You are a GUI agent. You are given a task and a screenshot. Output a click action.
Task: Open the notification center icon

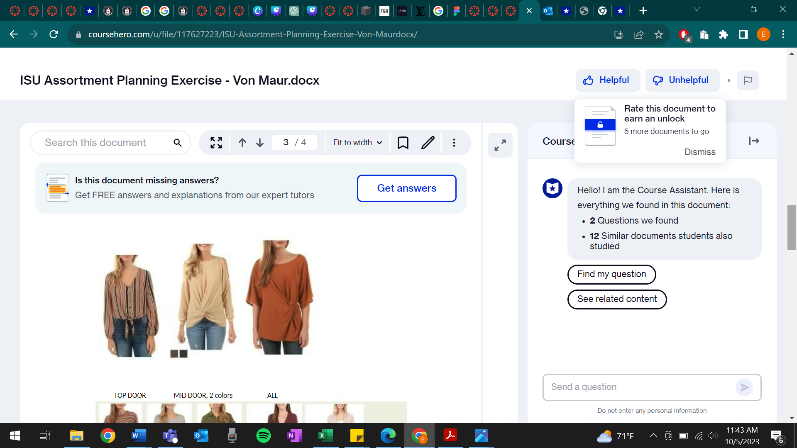pyautogui.click(x=777, y=436)
